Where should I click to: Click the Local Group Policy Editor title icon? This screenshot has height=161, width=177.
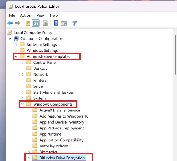point(11,6)
